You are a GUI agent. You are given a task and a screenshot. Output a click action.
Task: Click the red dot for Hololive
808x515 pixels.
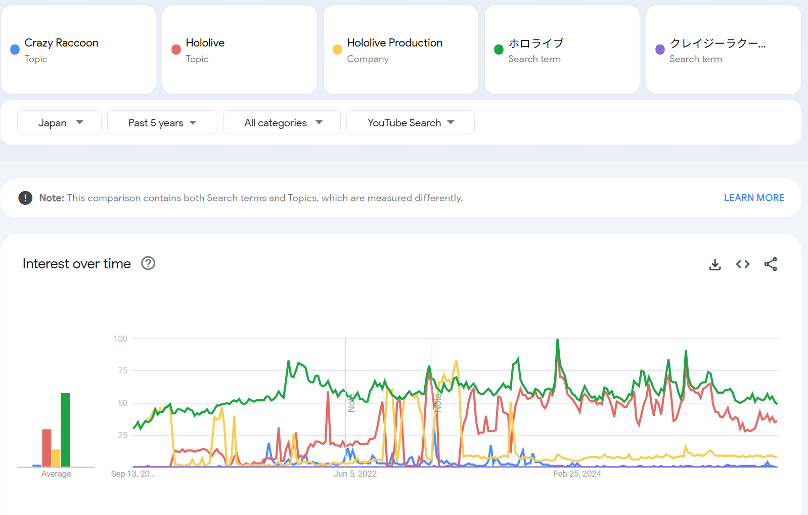click(176, 50)
